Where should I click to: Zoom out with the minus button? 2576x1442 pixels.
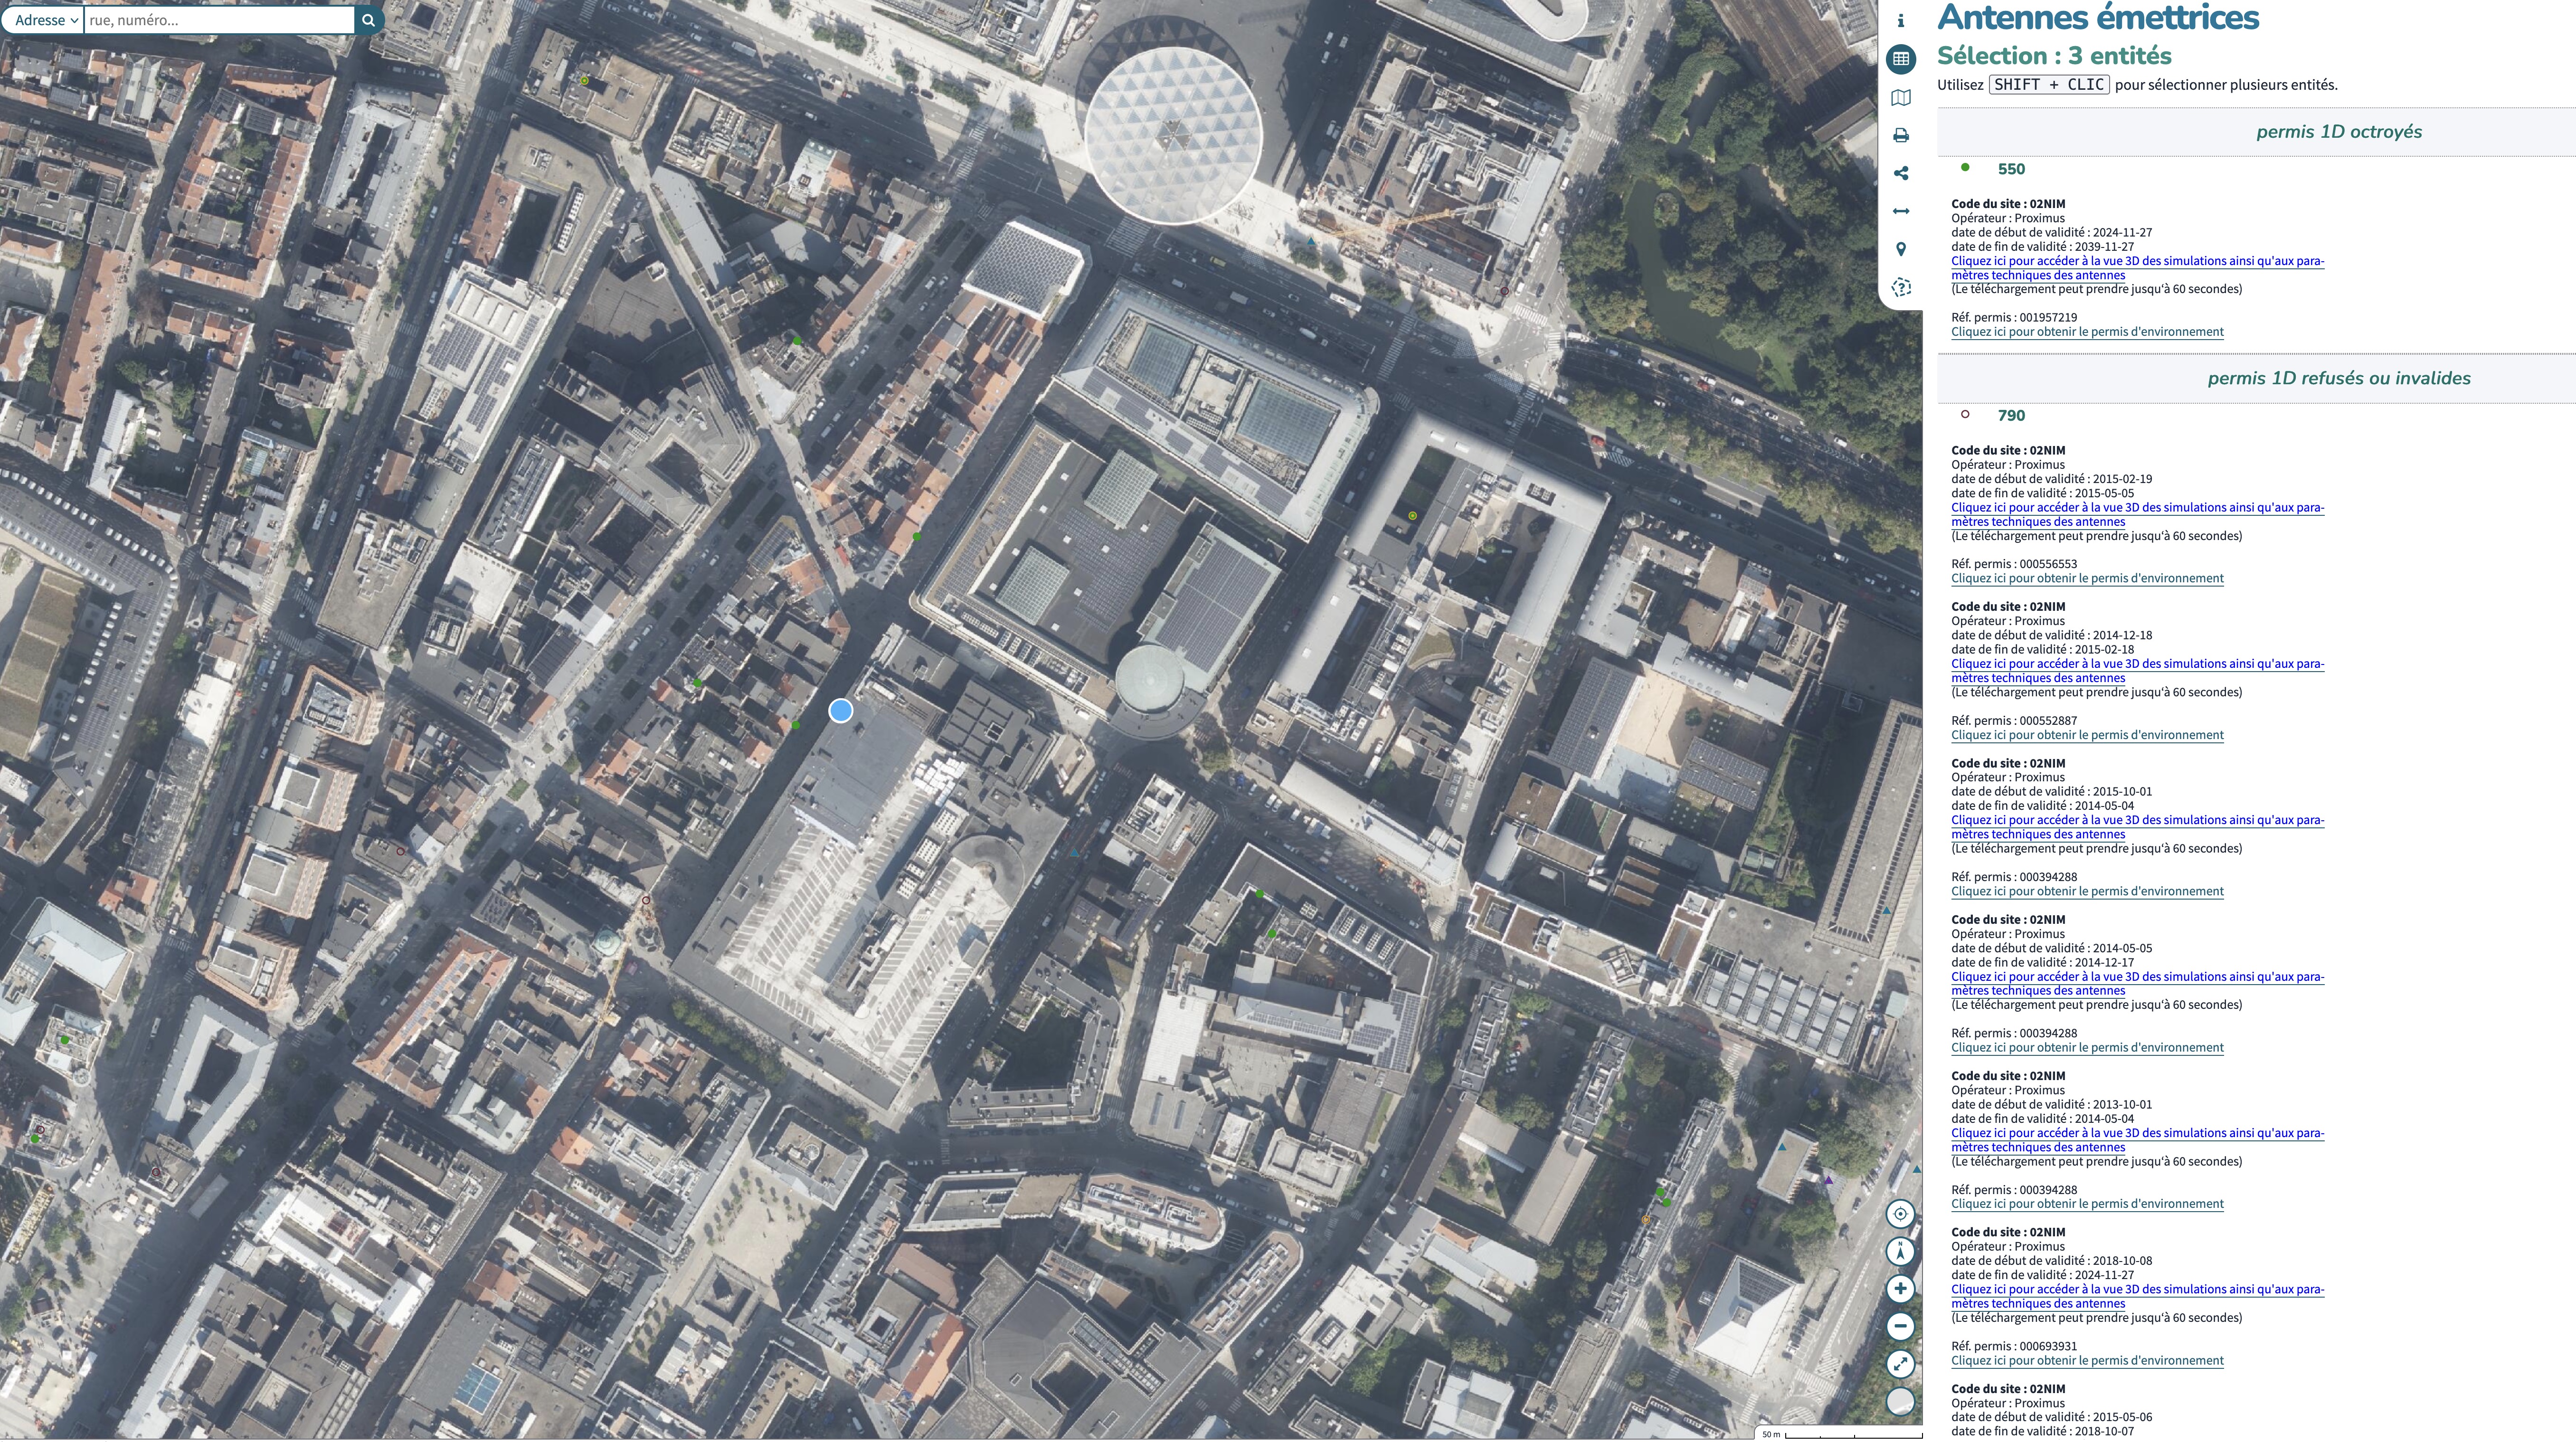pos(1900,1326)
